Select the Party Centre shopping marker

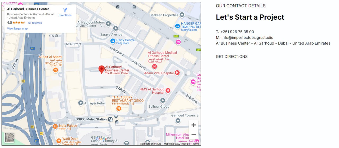coord(113,41)
